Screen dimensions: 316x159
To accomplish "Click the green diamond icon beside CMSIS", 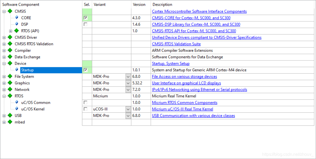I will (x=10, y=11).
